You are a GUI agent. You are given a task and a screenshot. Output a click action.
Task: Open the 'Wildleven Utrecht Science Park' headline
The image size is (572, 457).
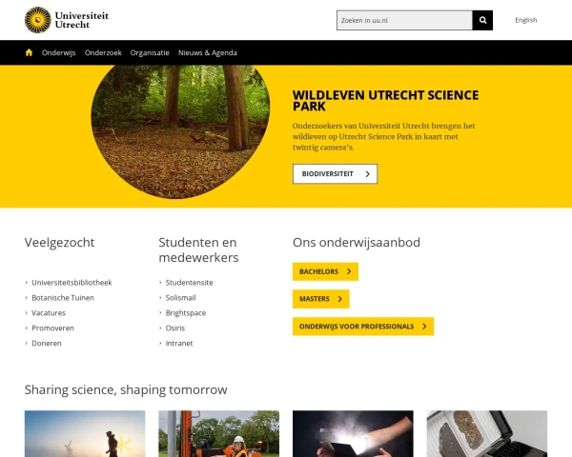(x=385, y=101)
